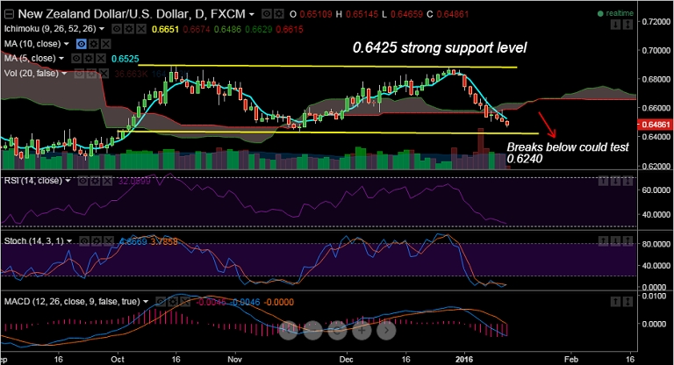This screenshot has height=365, width=674.
Task: Open chart symbol settings gear
Action: [x=279, y=14]
